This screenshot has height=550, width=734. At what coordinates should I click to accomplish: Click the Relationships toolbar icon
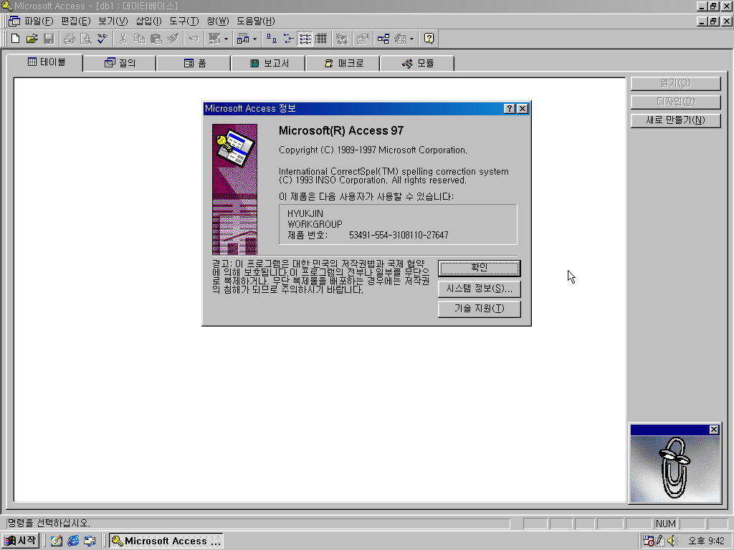click(383, 39)
